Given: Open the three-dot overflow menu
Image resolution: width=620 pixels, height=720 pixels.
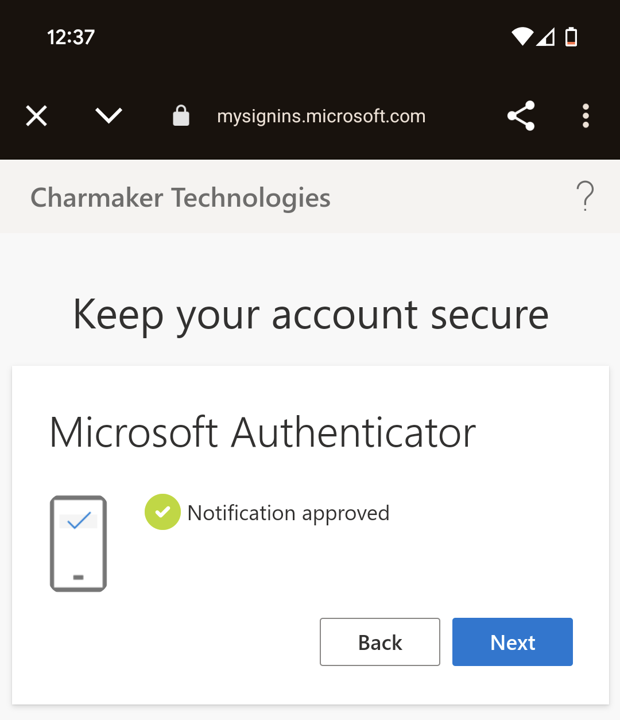Looking at the screenshot, I should point(586,116).
